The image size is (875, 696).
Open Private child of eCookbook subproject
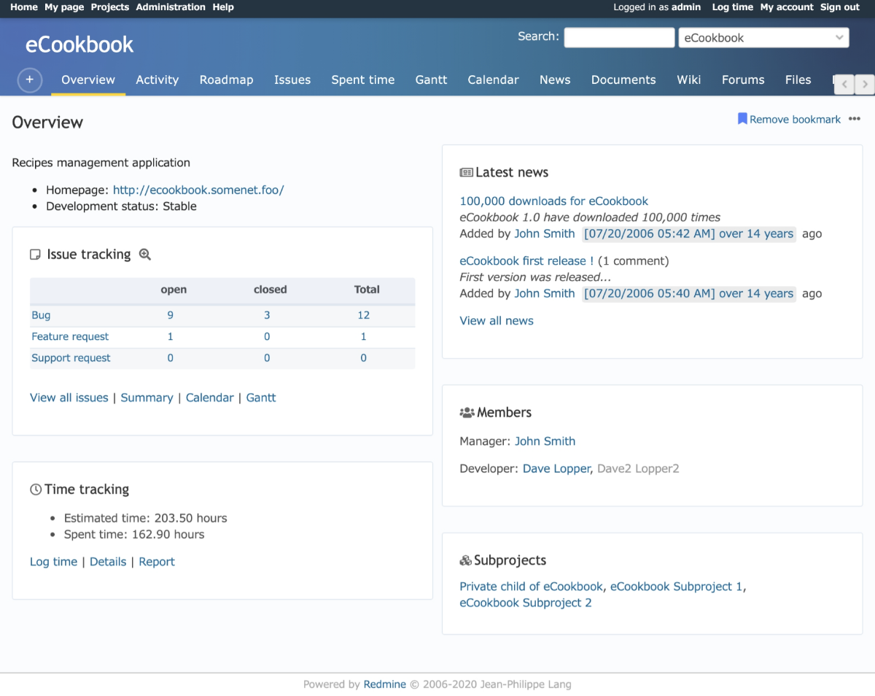532,587
